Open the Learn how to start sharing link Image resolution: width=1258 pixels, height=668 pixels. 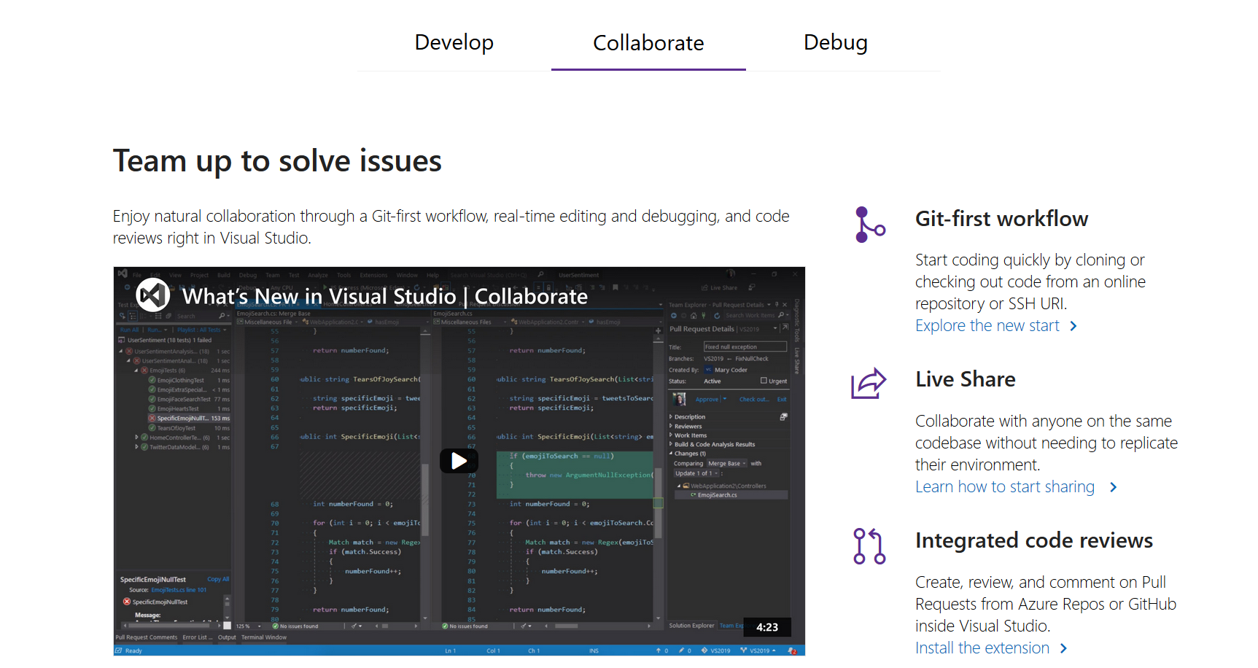[x=1004, y=486]
